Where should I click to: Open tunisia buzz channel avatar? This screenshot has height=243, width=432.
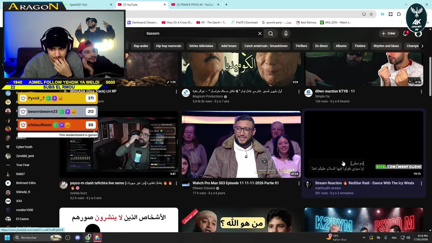tap(63, 185)
